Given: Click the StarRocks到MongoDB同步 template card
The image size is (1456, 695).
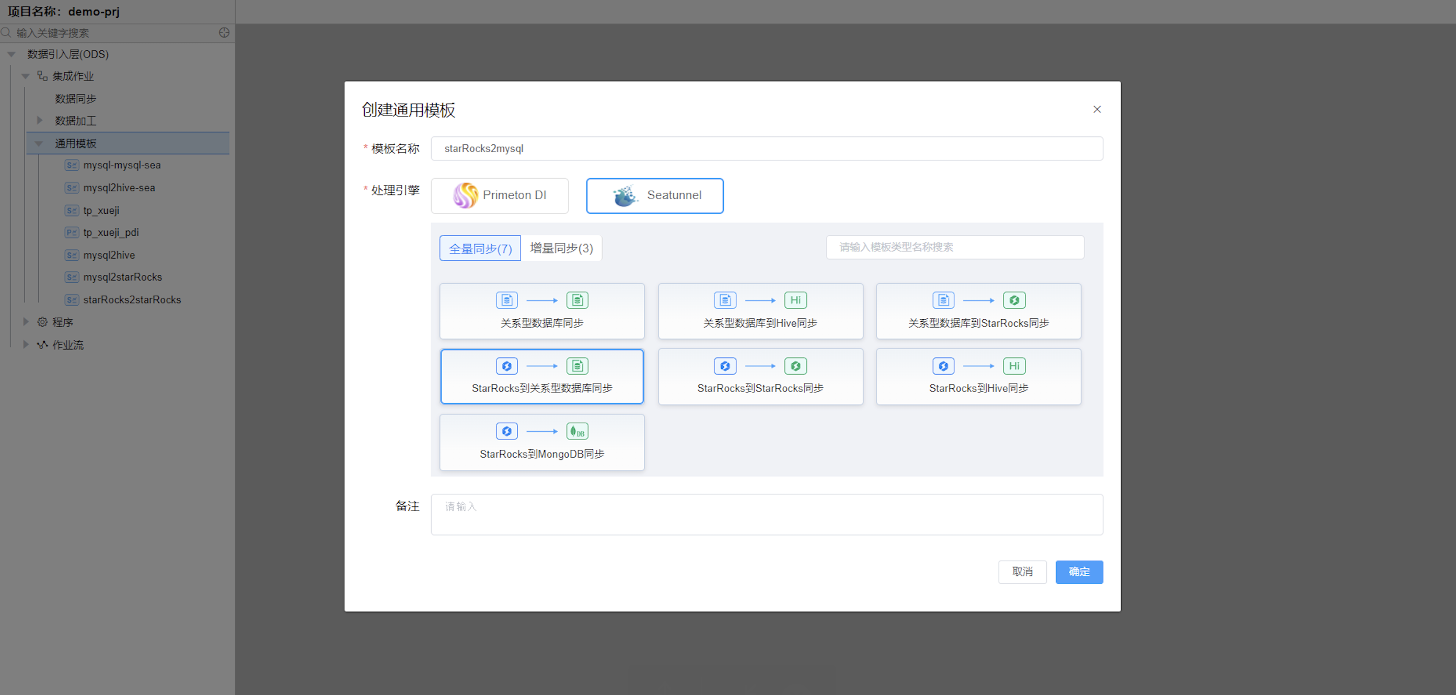Looking at the screenshot, I should pos(541,442).
